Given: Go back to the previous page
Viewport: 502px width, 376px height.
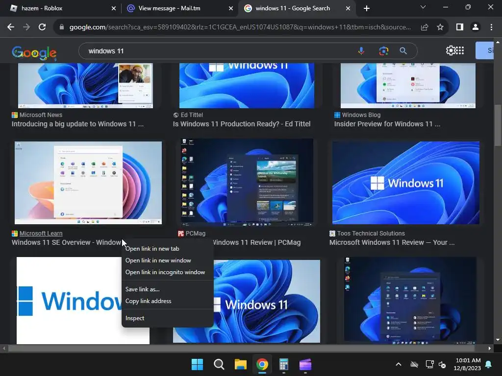Looking at the screenshot, I should pyautogui.click(x=11, y=27).
